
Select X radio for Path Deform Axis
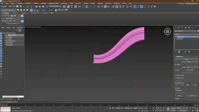[176, 85]
